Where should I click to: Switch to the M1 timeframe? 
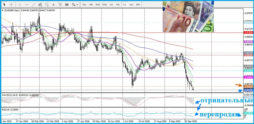[x=84, y=4]
